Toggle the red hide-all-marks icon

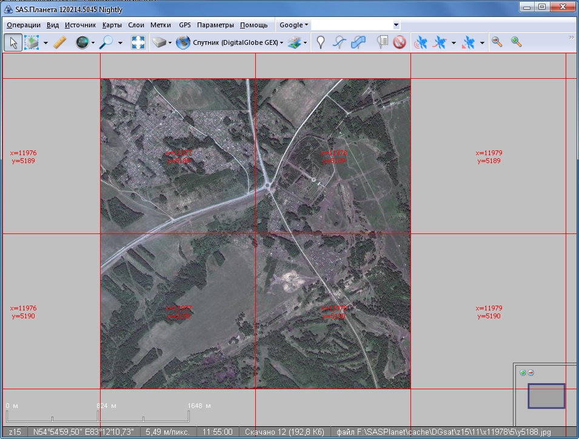(399, 42)
